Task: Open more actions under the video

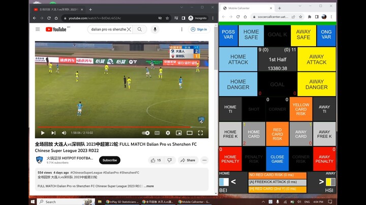Action: point(204,160)
